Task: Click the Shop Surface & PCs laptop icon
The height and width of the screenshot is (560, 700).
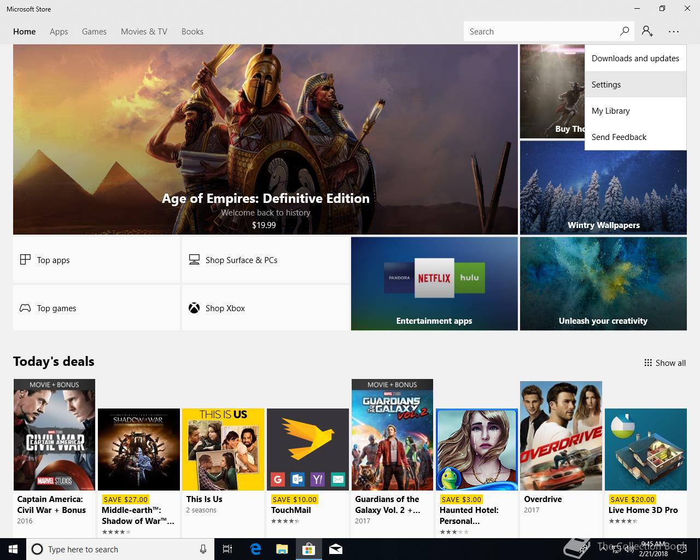Action: (194, 260)
